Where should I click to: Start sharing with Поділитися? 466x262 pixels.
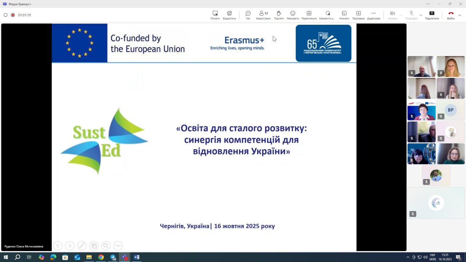click(x=432, y=15)
